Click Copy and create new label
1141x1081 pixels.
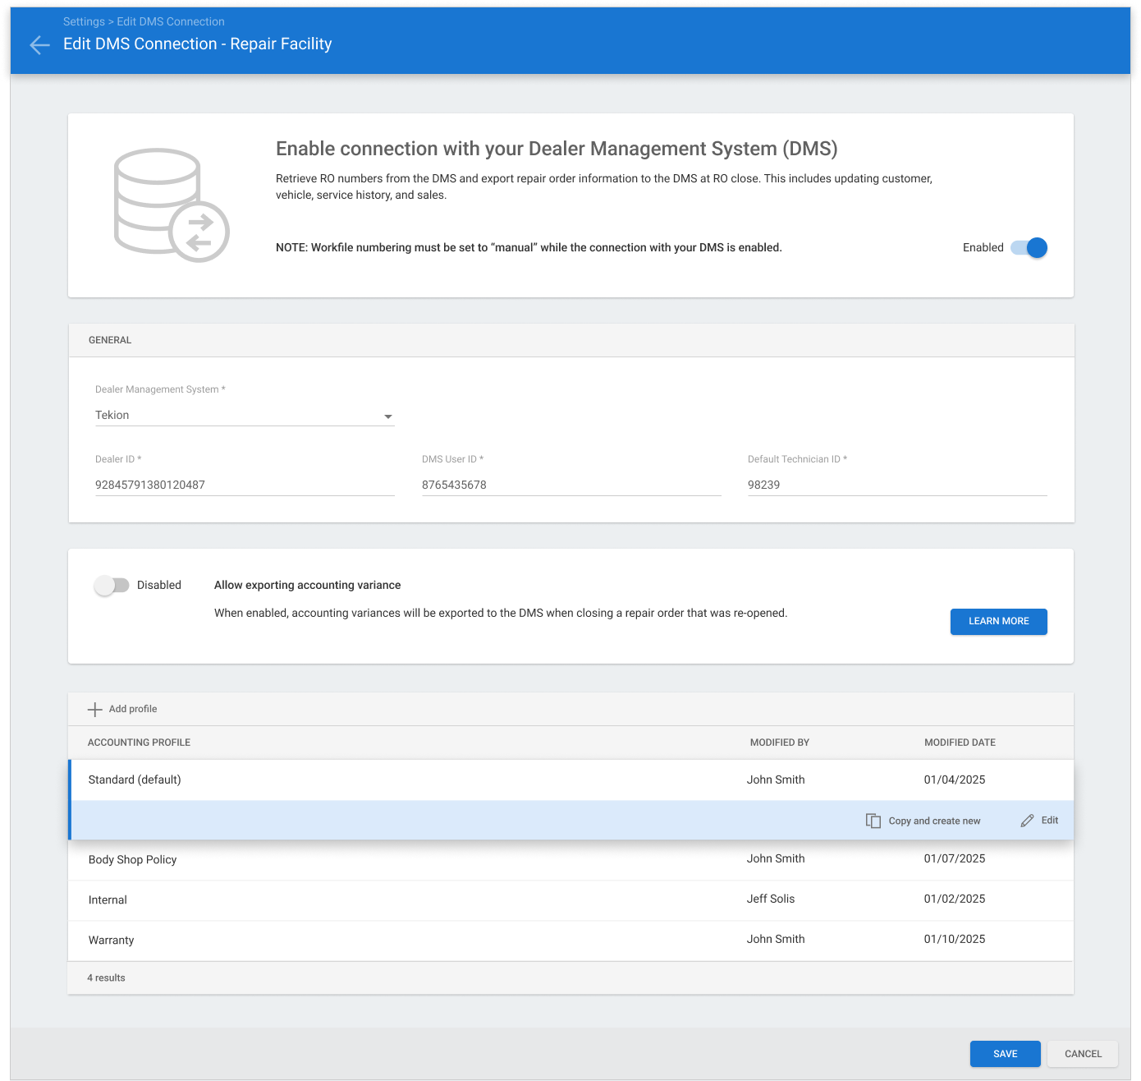click(934, 821)
